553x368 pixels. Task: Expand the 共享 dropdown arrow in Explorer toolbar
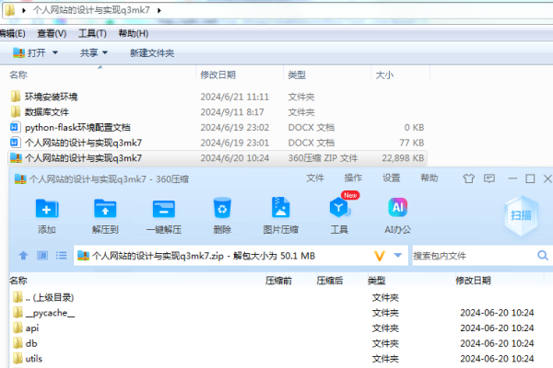point(105,52)
